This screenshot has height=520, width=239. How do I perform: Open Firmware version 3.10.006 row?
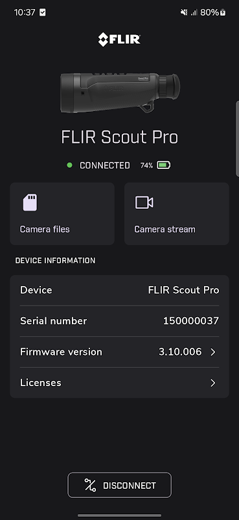[x=119, y=352]
